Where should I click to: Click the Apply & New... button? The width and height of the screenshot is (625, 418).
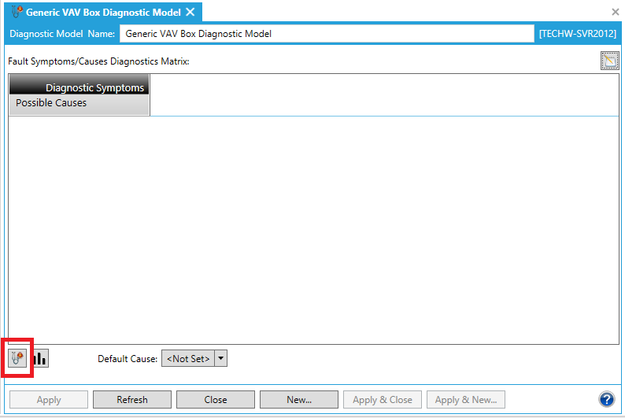point(465,400)
